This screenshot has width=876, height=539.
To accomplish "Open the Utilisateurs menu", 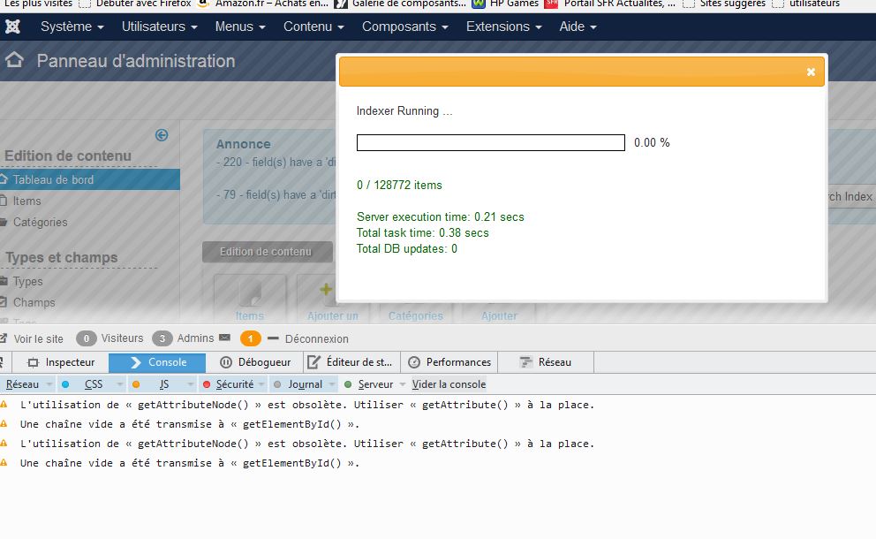I will point(159,27).
